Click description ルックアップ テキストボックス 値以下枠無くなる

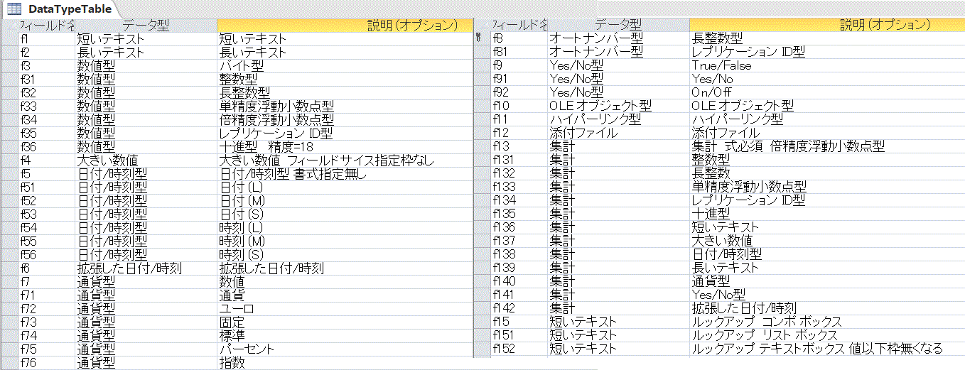pos(827,349)
